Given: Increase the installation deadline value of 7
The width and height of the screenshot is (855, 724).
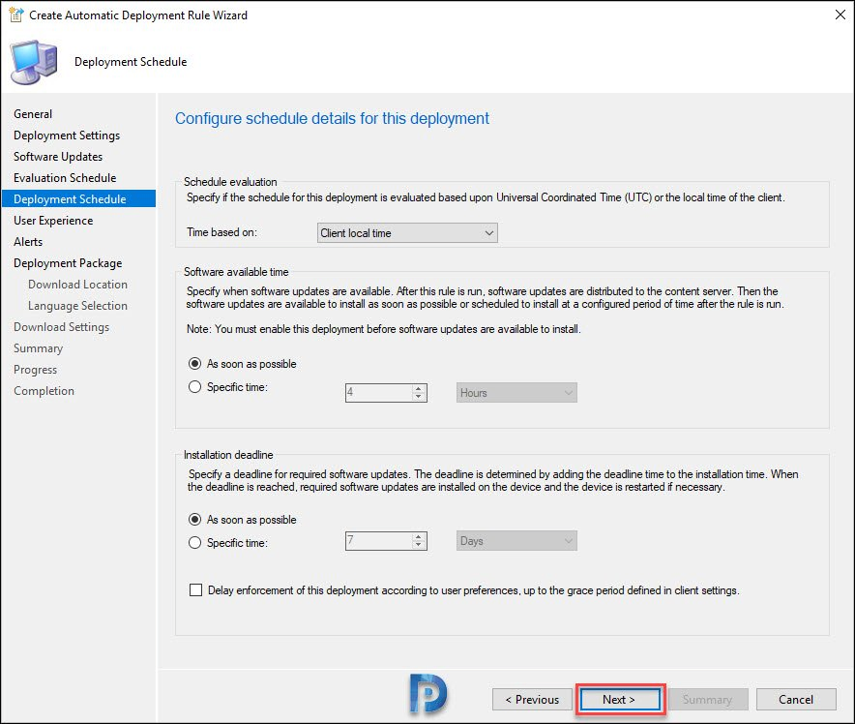Looking at the screenshot, I should [x=418, y=537].
